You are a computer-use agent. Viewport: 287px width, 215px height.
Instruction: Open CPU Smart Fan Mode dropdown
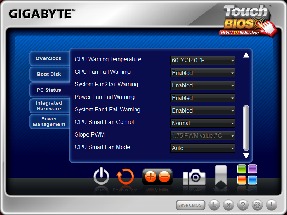pos(203,148)
